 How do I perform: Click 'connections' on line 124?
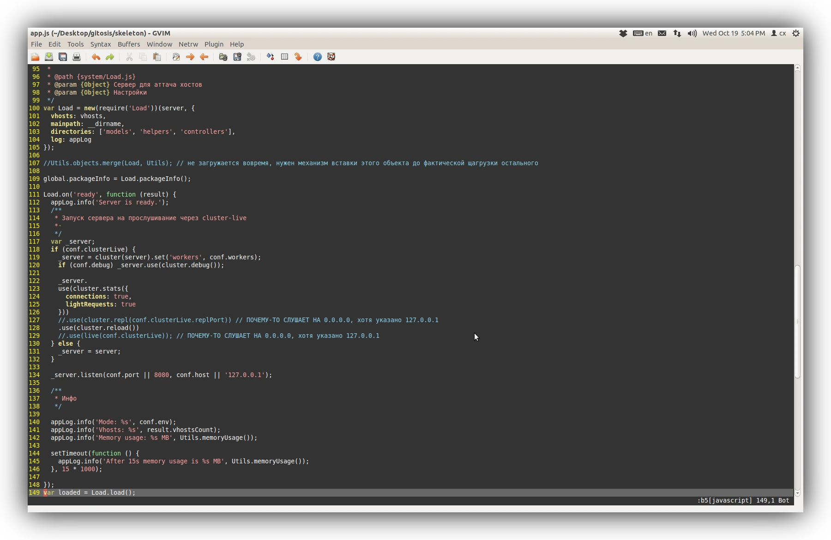86,296
